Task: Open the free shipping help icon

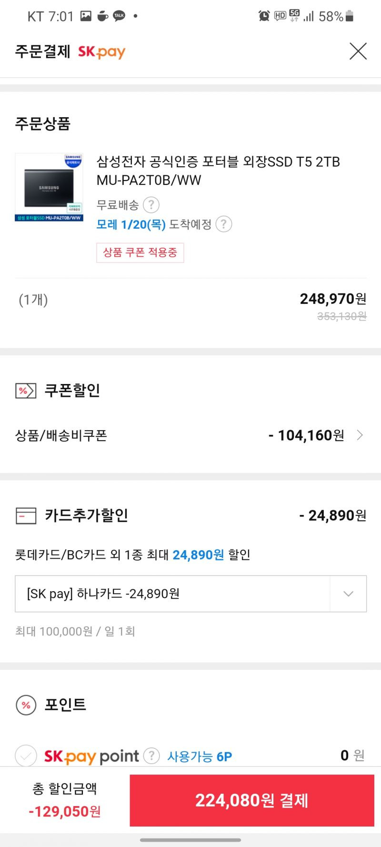Action: (151, 205)
